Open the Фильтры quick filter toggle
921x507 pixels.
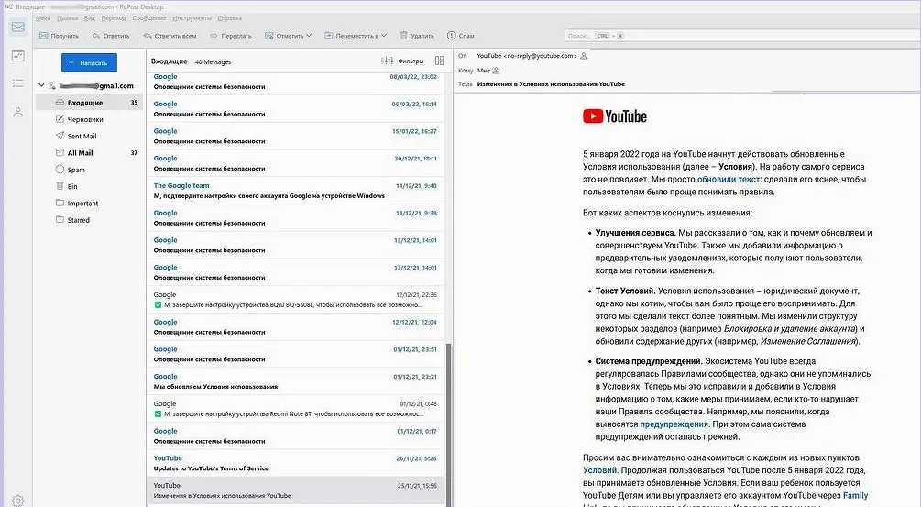(403, 61)
